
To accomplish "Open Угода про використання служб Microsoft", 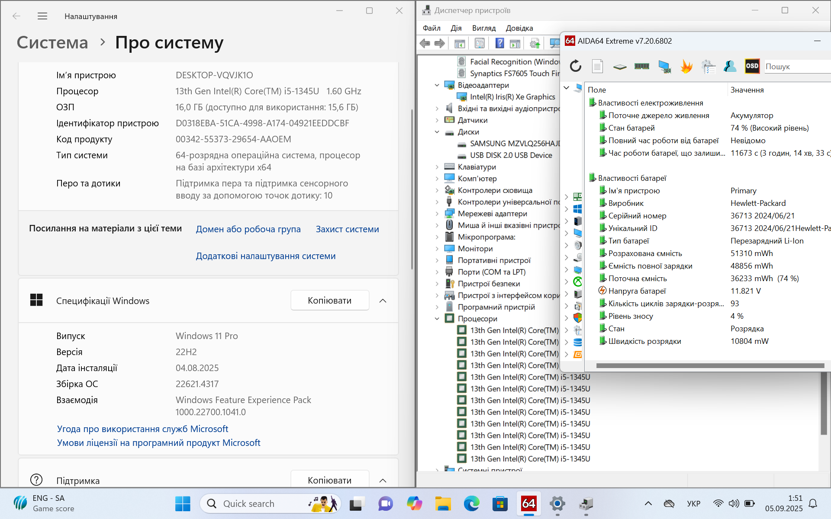I will coord(142,429).
